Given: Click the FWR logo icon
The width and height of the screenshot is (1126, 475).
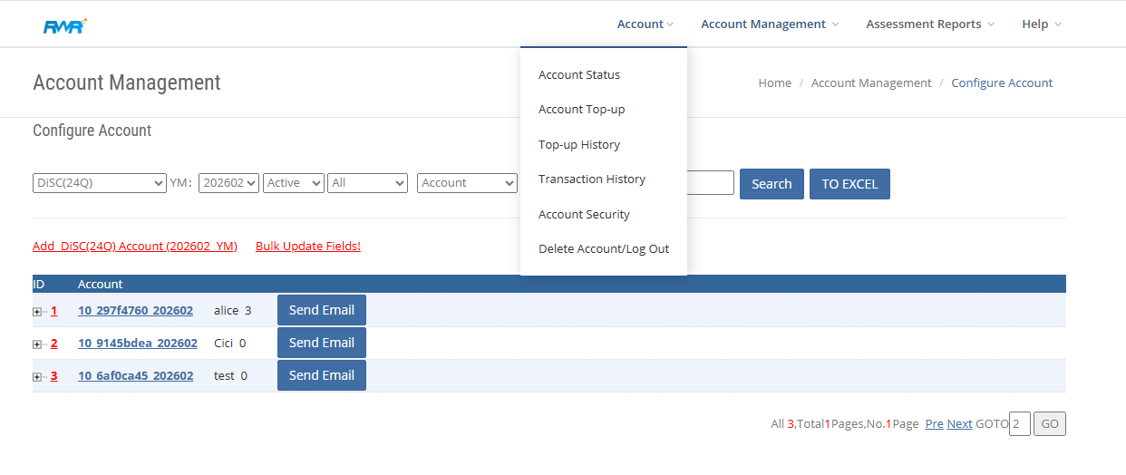Looking at the screenshot, I should pos(64,25).
